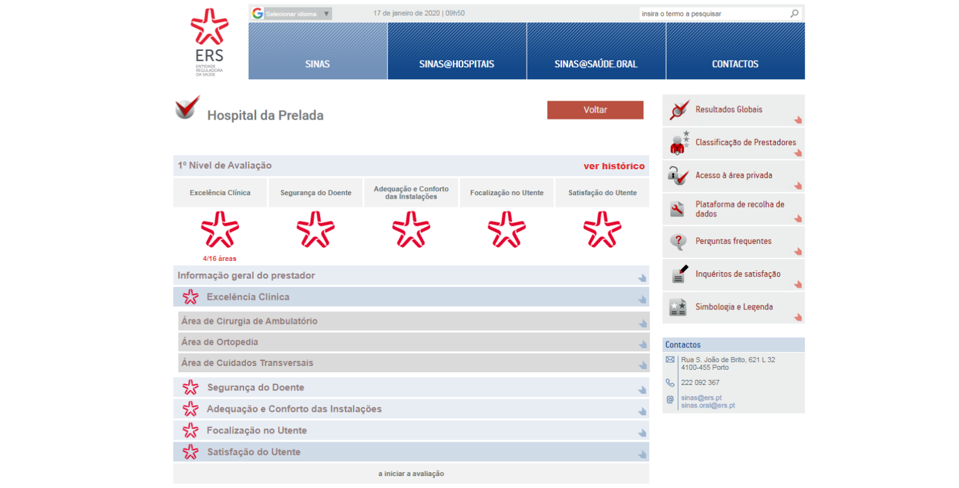This screenshot has height=488, width=959.
Task: Open Plataforma de recolha de dados link
Action: [x=740, y=209]
